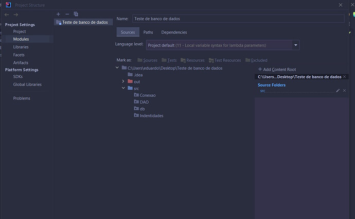The image size is (355, 219).
Task: Open Artifacts settings
Action: click(x=21, y=62)
